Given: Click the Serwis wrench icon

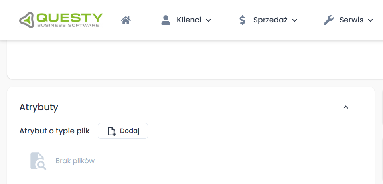Looking at the screenshot, I should coord(328,20).
